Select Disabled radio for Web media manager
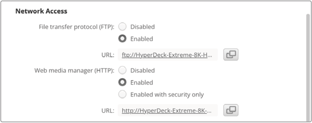The height and width of the screenshot is (123, 312). tap(122, 71)
